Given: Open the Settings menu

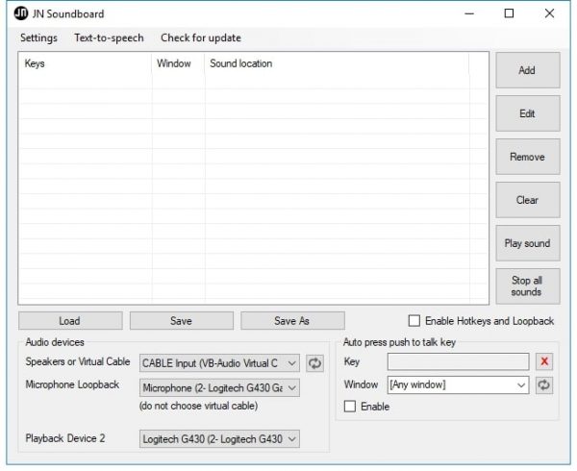Looking at the screenshot, I should click(x=38, y=38).
